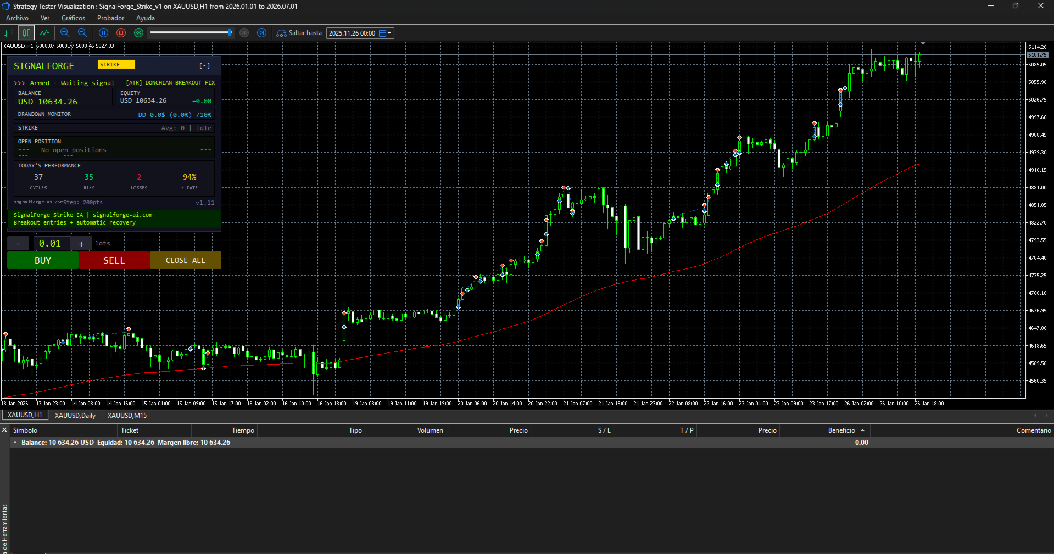Minimize the Strategy Tester window

pos(991,6)
